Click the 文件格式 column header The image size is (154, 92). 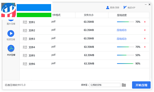tap(56, 15)
